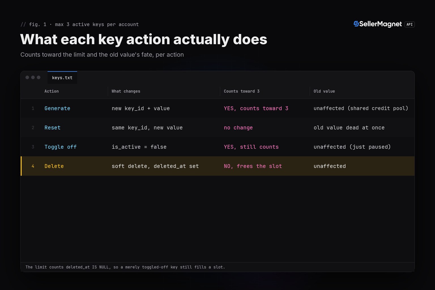Click 'unaffected (shared credit pool)' cell
This screenshot has height=290, width=435.
pos(361,108)
